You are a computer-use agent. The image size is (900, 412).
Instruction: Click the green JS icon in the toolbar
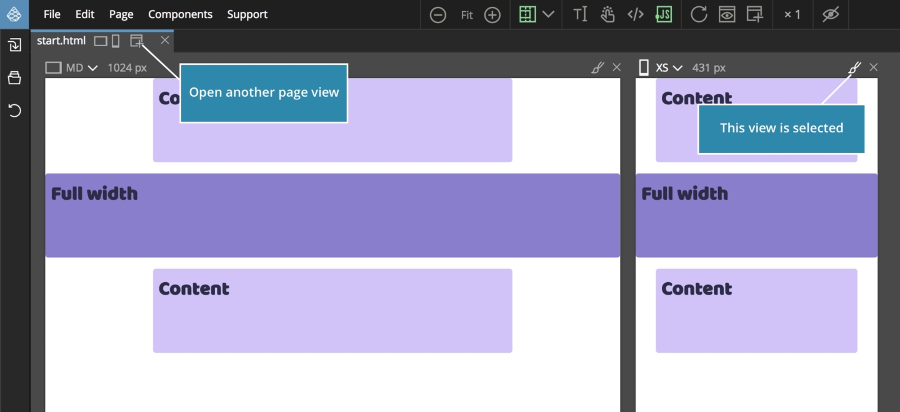click(x=663, y=14)
